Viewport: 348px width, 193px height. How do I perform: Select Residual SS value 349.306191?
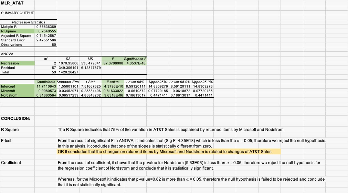click(68, 68)
